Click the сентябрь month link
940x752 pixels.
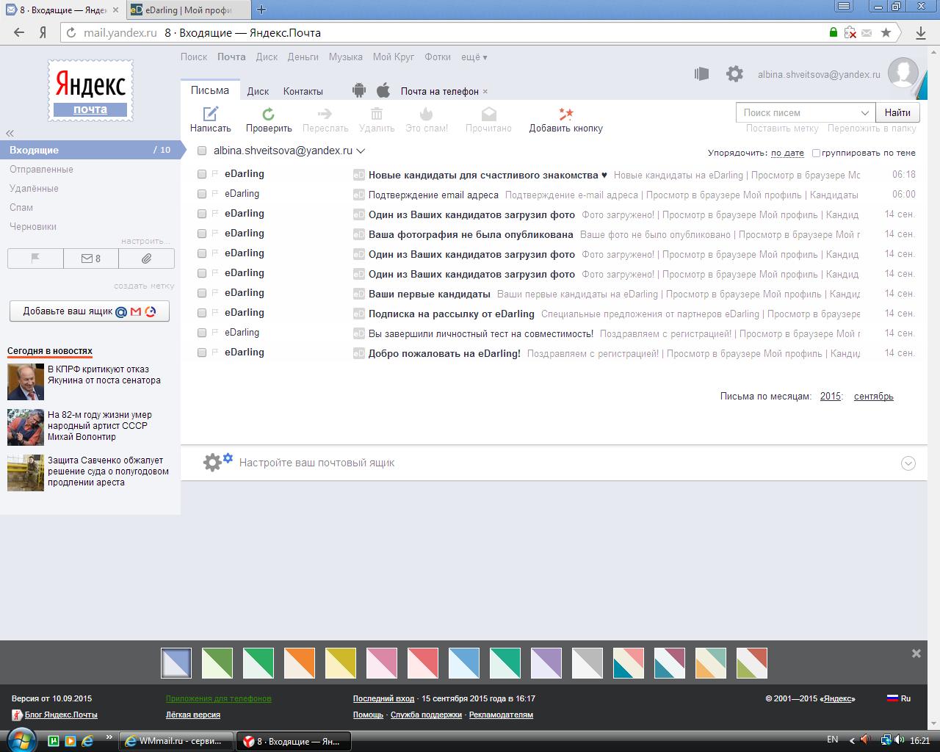click(x=874, y=396)
